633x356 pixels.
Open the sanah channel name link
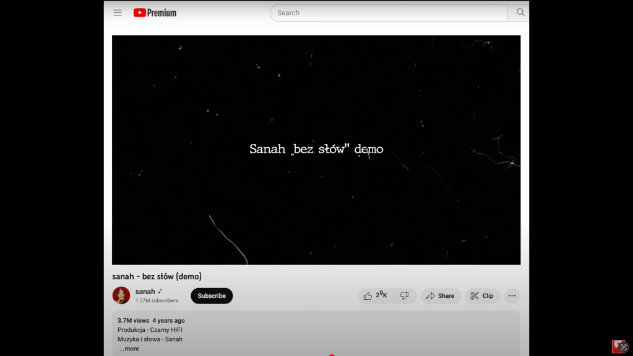(145, 291)
